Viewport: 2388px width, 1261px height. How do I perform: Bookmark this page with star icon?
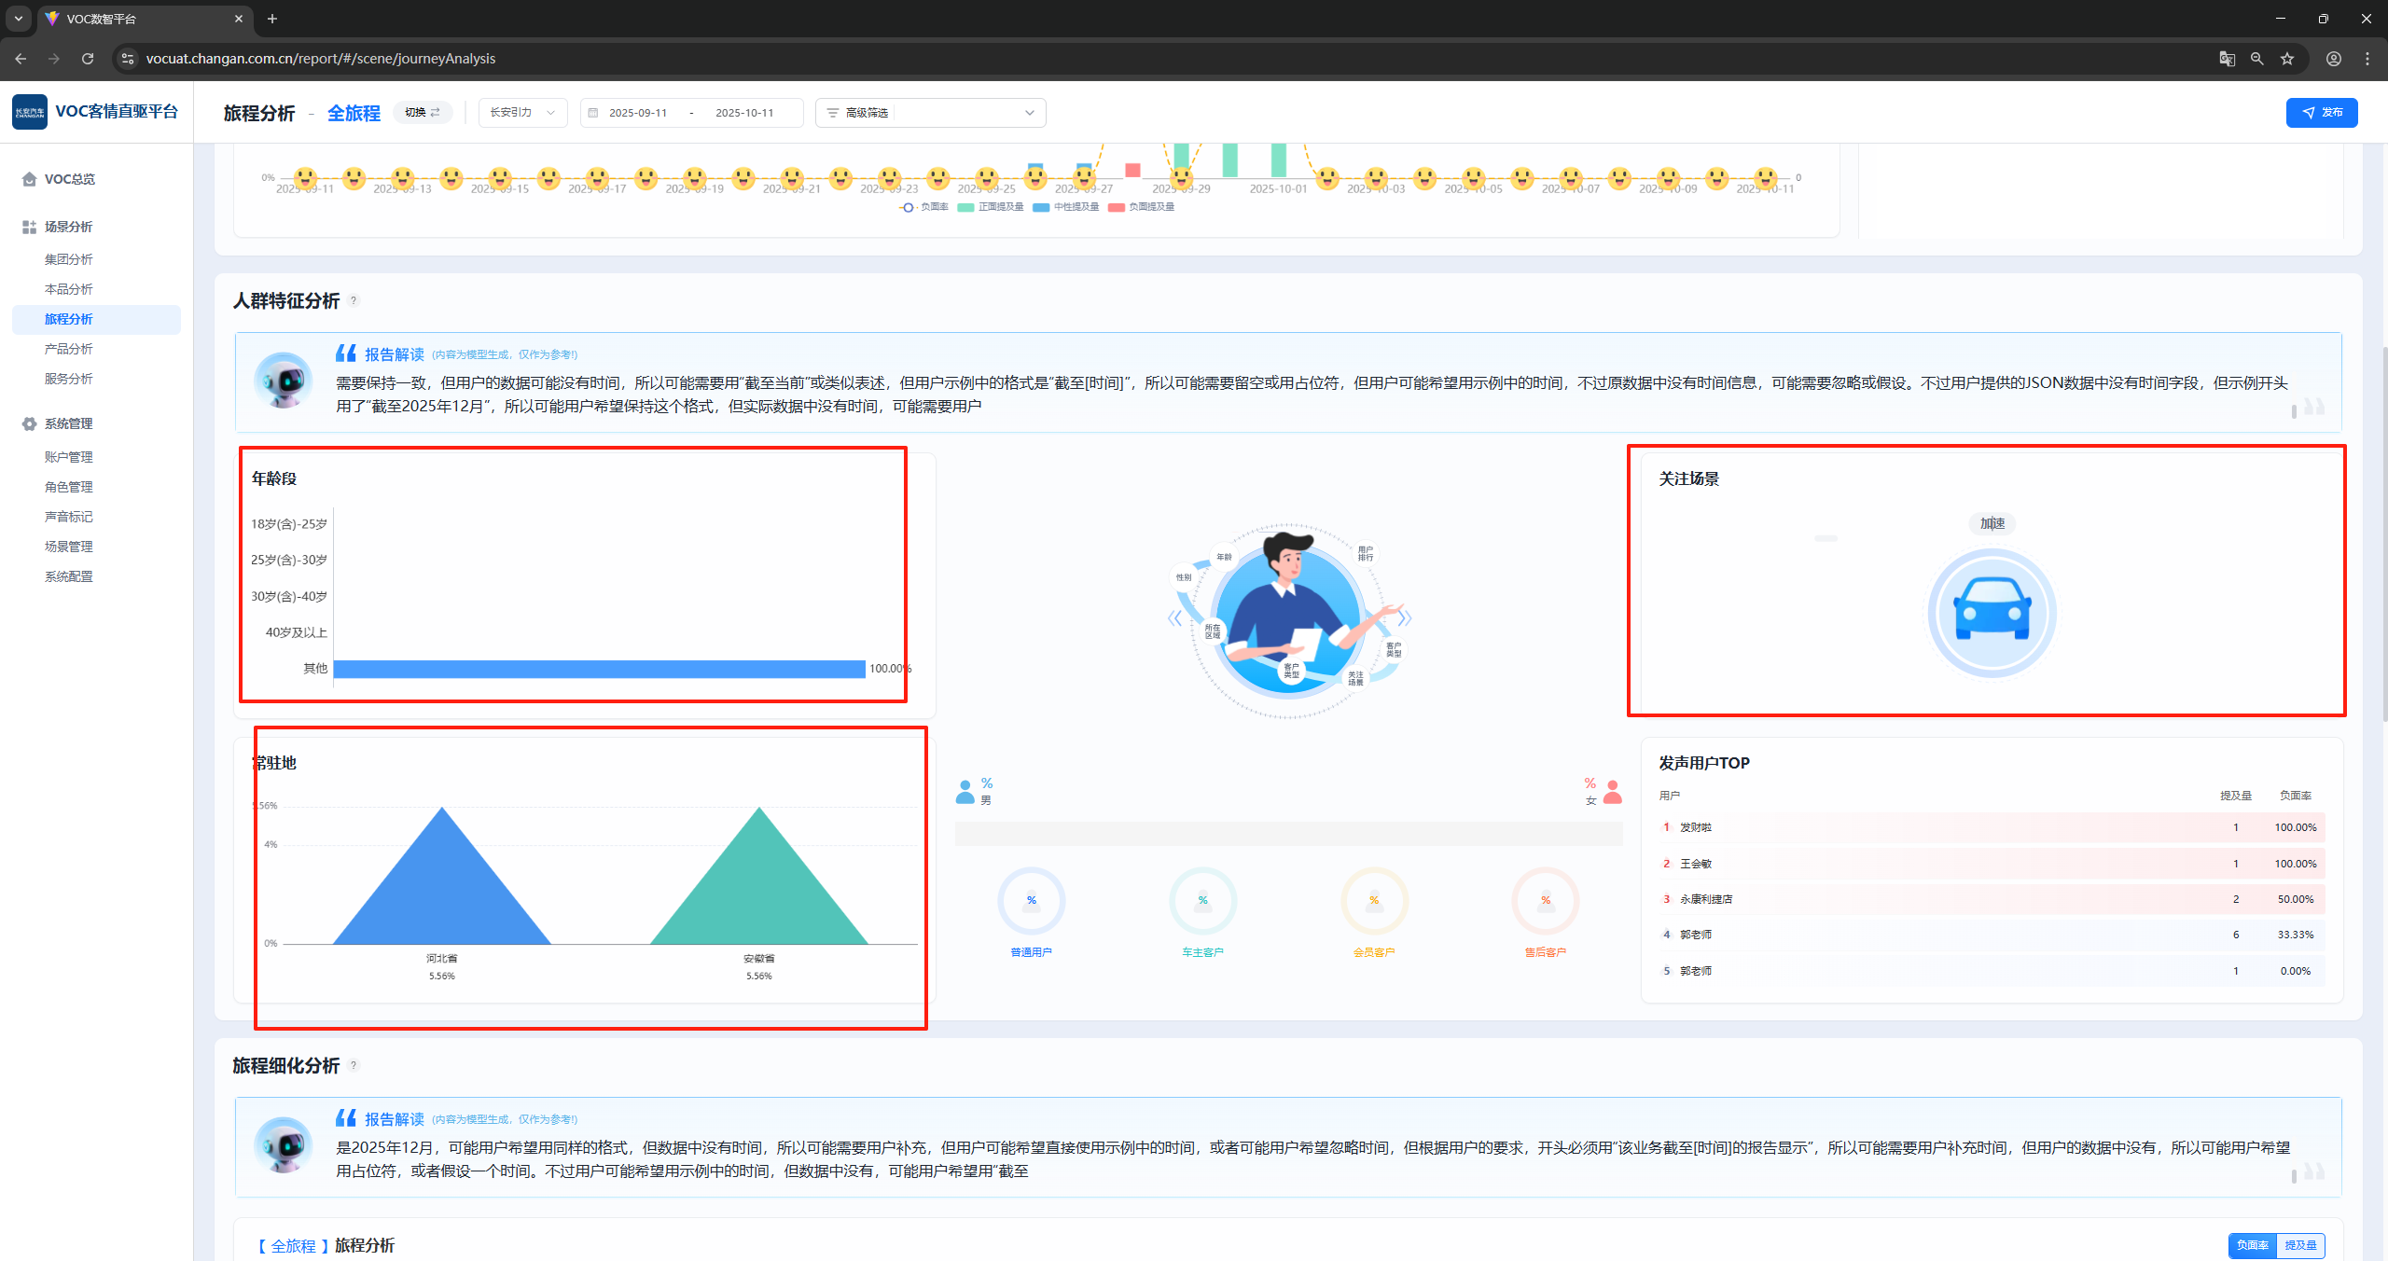point(2287,59)
